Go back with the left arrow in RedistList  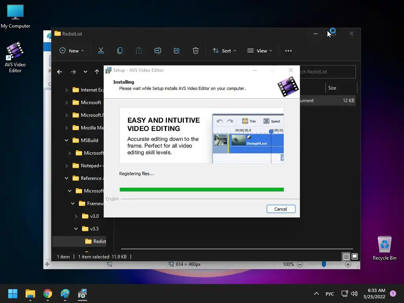click(60, 72)
